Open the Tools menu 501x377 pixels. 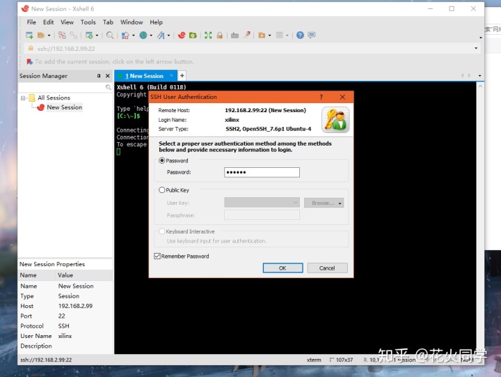click(x=88, y=22)
